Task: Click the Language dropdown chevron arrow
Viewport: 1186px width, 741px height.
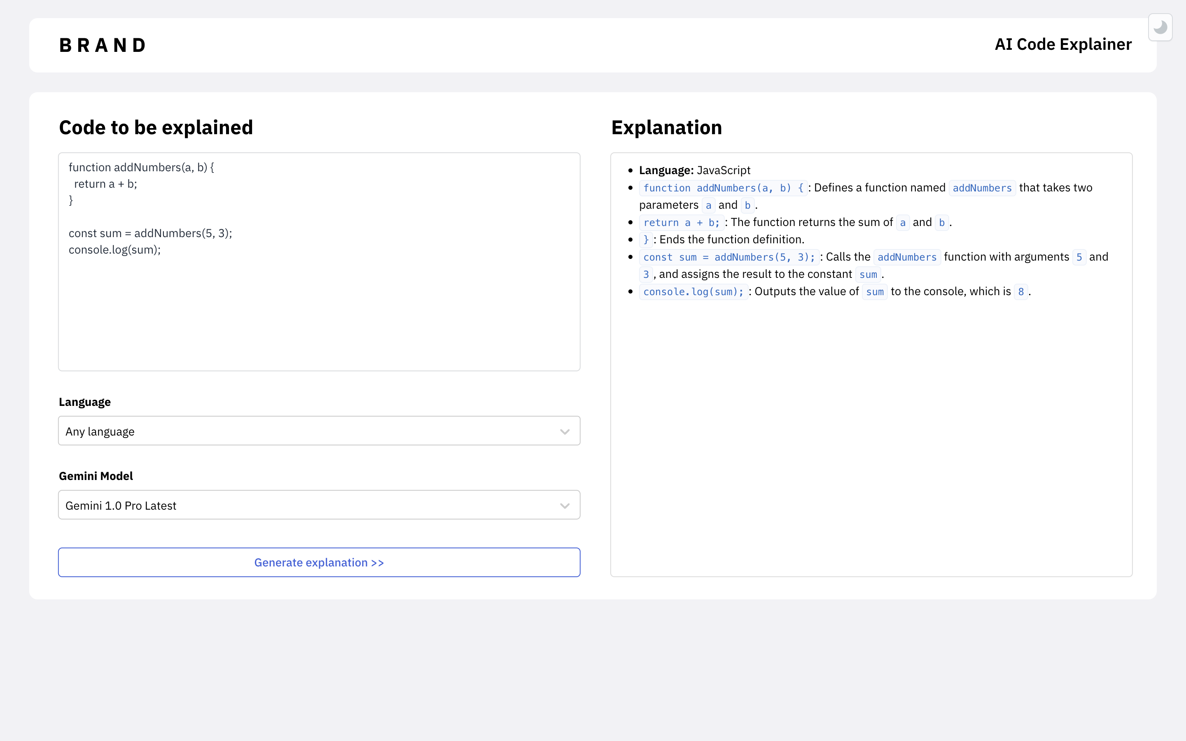Action: pyautogui.click(x=565, y=431)
